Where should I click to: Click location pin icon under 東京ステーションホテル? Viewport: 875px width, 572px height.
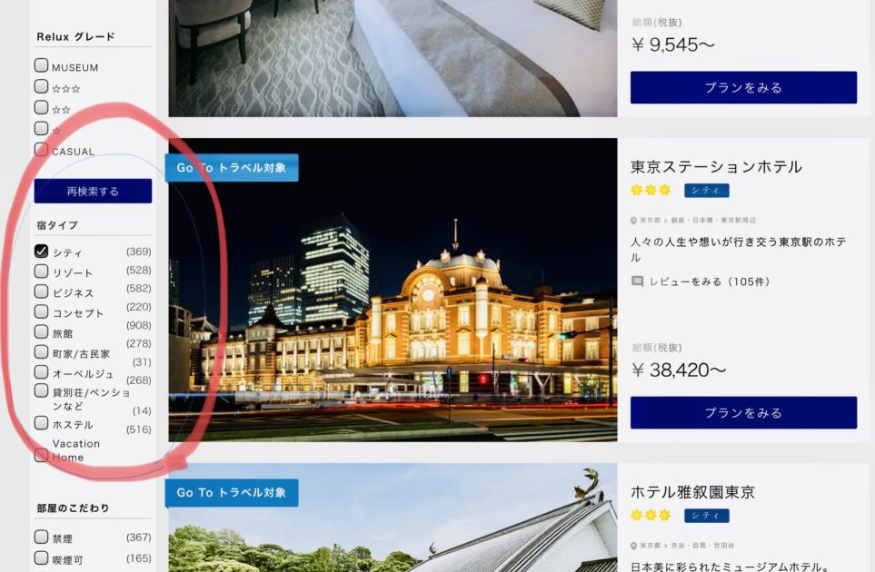633,221
